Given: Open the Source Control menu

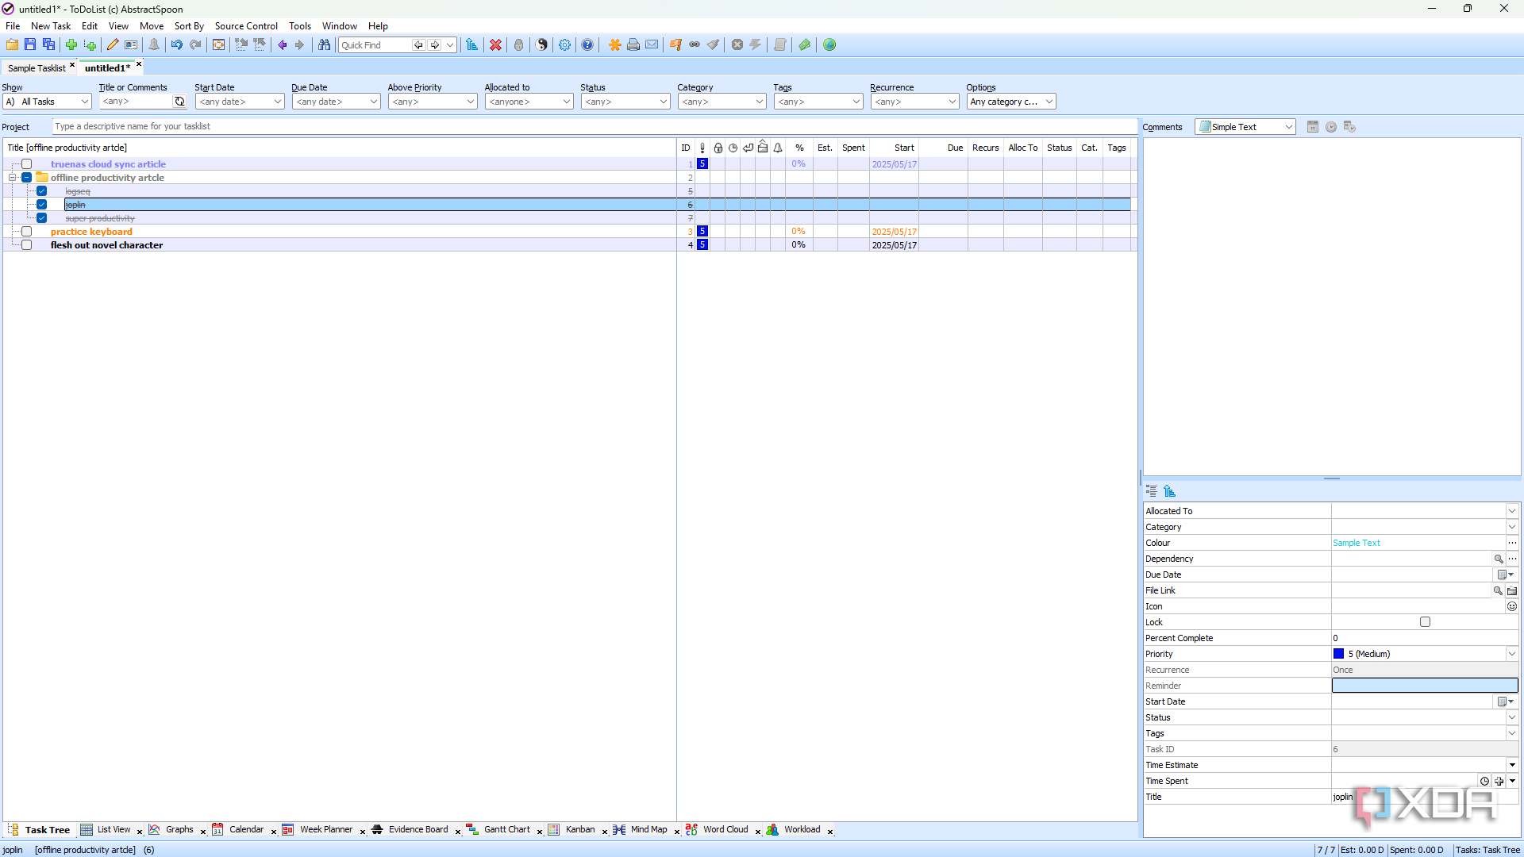Looking at the screenshot, I should point(246,26).
